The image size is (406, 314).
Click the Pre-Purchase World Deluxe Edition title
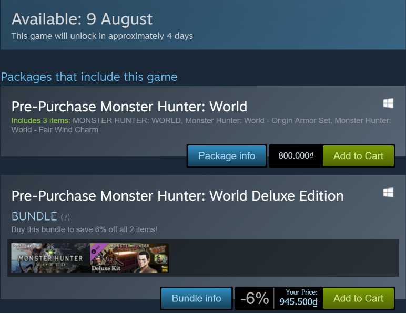[x=177, y=196]
